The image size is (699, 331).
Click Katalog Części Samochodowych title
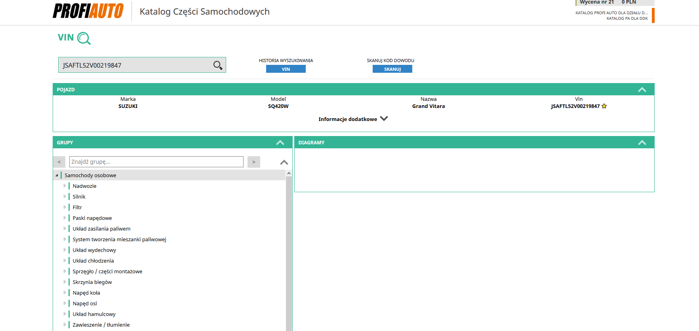205,11
